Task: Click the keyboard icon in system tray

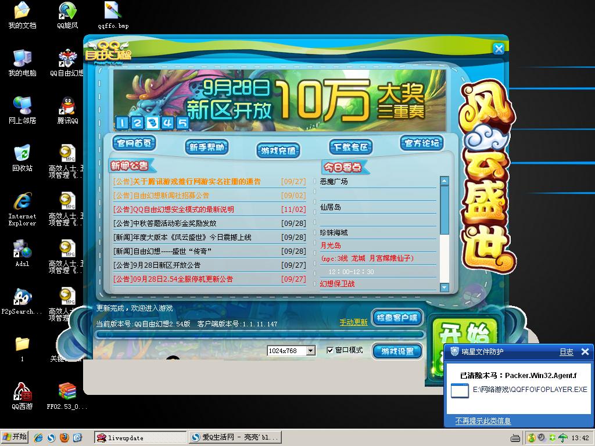Action: coord(515,438)
